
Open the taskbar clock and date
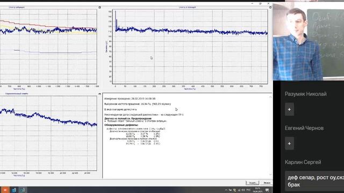(x=257, y=190)
